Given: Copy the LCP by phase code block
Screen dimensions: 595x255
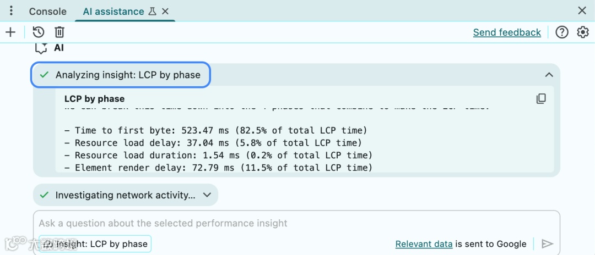Looking at the screenshot, I should point(541,99).
